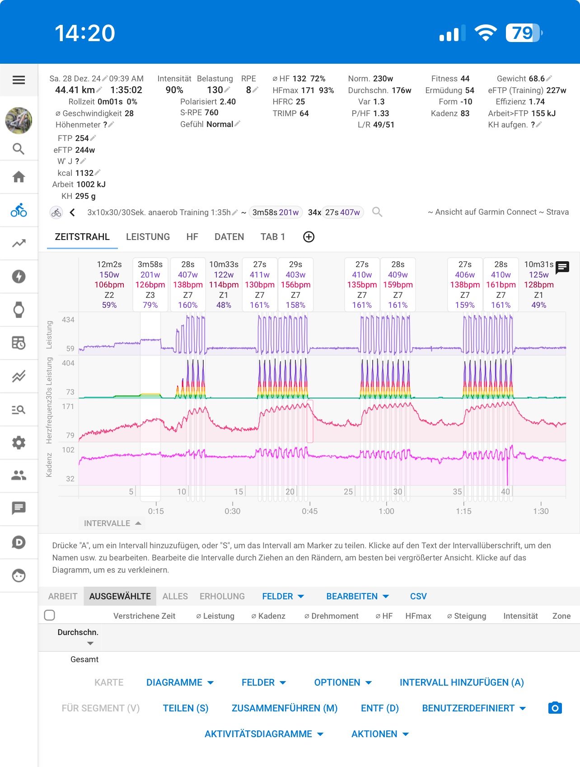The width and height of the screenshot is (580, 767).
Task: Open activities cycling icon in sidebar
Action: coord(19,210)
